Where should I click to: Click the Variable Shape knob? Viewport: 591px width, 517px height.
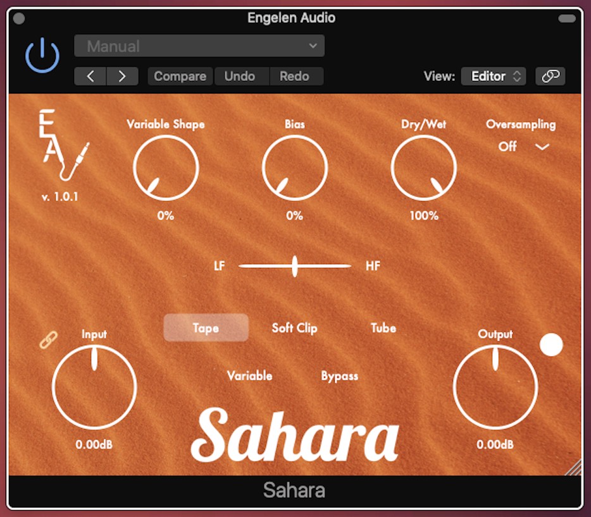click(166, 168)
